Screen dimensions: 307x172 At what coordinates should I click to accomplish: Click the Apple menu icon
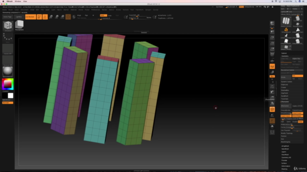point(3,1)
